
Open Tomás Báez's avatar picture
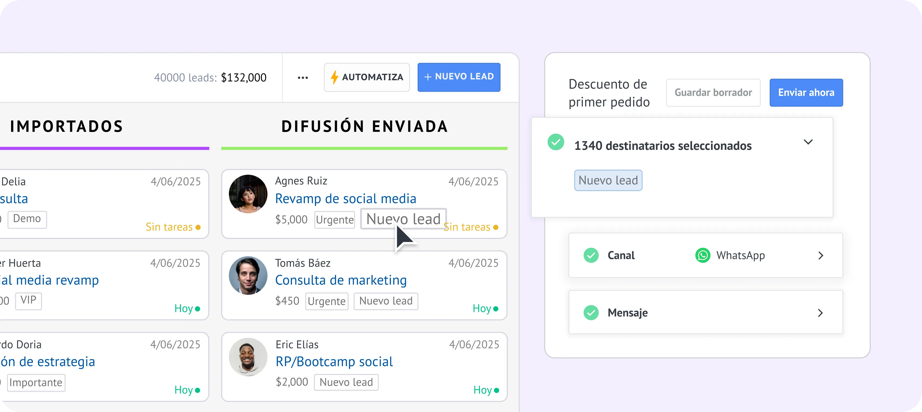[x=248, y=275]
